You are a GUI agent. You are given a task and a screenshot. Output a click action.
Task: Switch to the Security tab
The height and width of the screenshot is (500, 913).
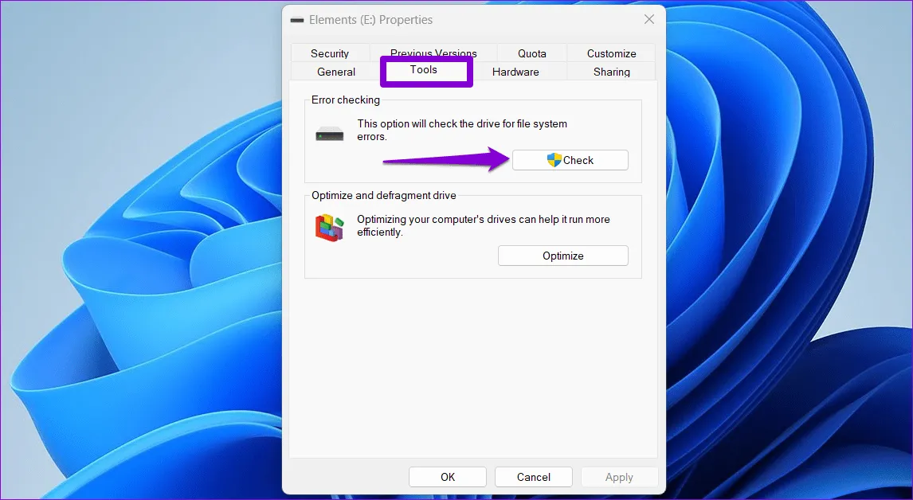(x=330, y=53)
